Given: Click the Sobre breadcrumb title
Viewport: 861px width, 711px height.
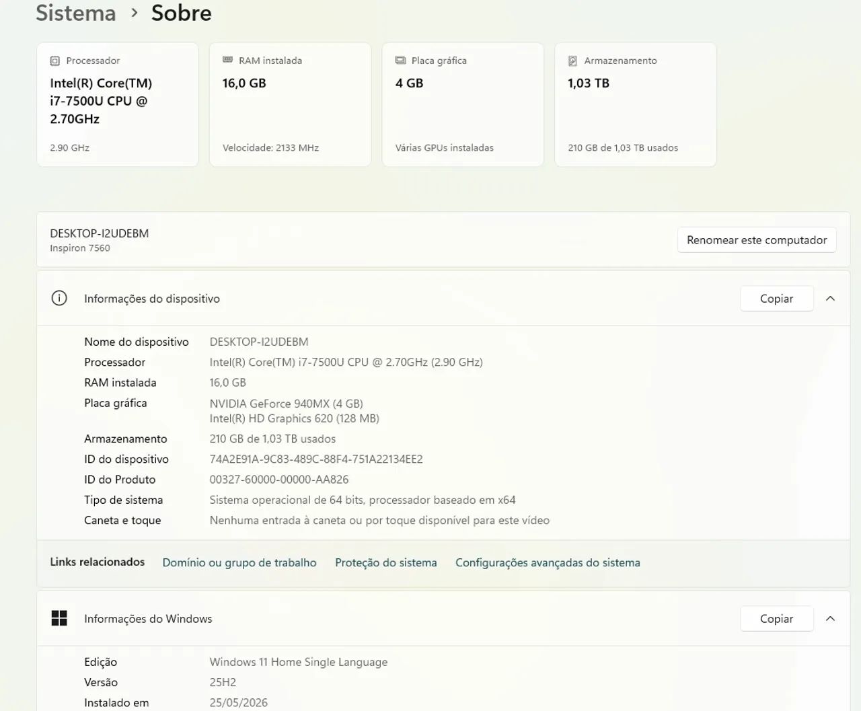Looking at the screenshot, I should coord(182,13).
